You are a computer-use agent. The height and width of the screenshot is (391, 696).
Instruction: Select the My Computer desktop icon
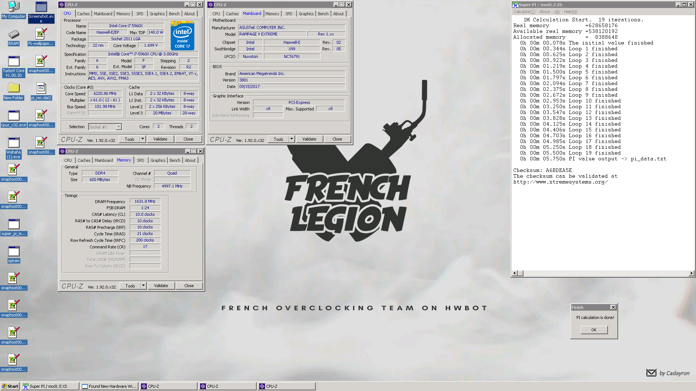click(13, 10)
